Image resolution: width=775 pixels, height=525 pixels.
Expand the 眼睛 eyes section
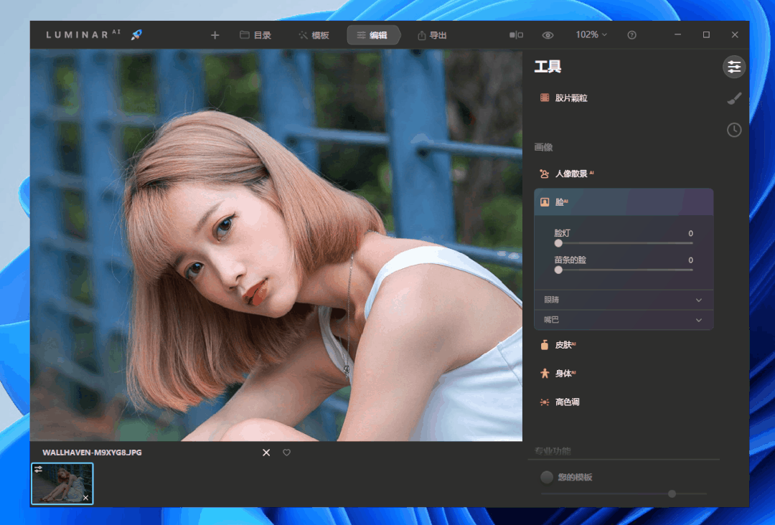coord(624,300)
